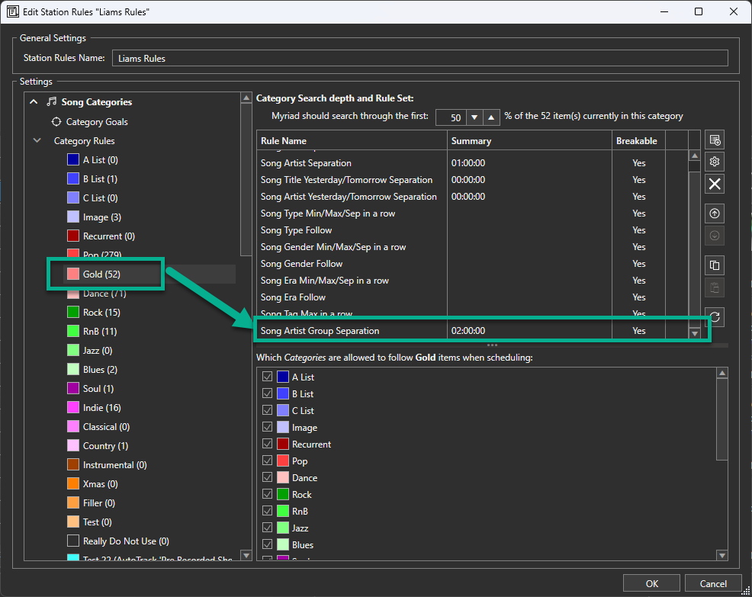Image resolution: width=752 pixels, height=597 pixels.
Task: Select the Rock (15) category
Action: (101, 313)
